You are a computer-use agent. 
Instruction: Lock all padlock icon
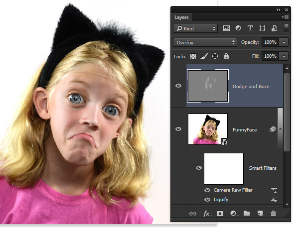226,56
